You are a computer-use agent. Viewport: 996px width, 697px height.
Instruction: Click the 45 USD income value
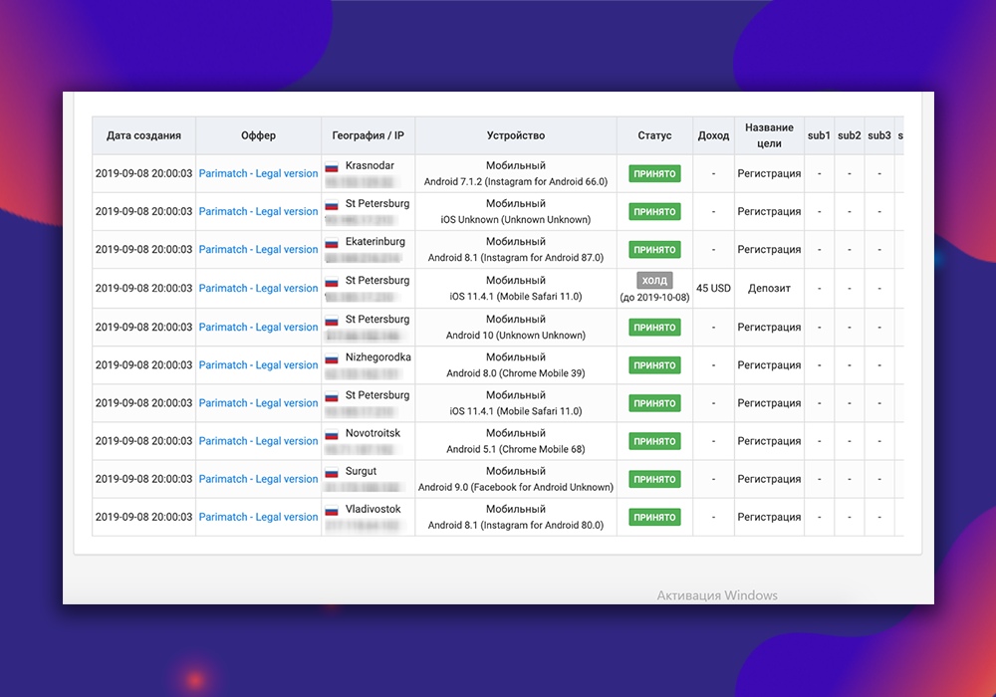[x=713, y=288]
